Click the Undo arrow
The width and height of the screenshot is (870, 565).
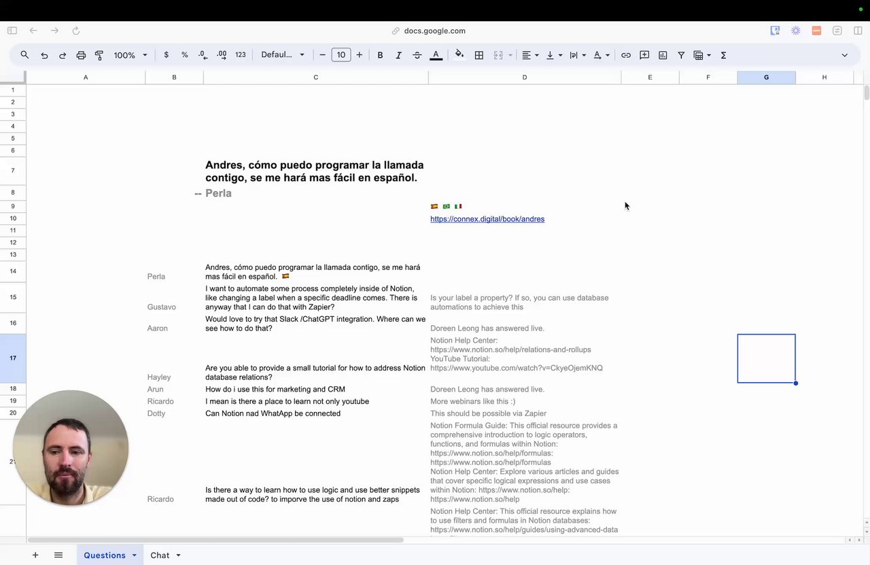pyautogui.click(x=44, y=55)
